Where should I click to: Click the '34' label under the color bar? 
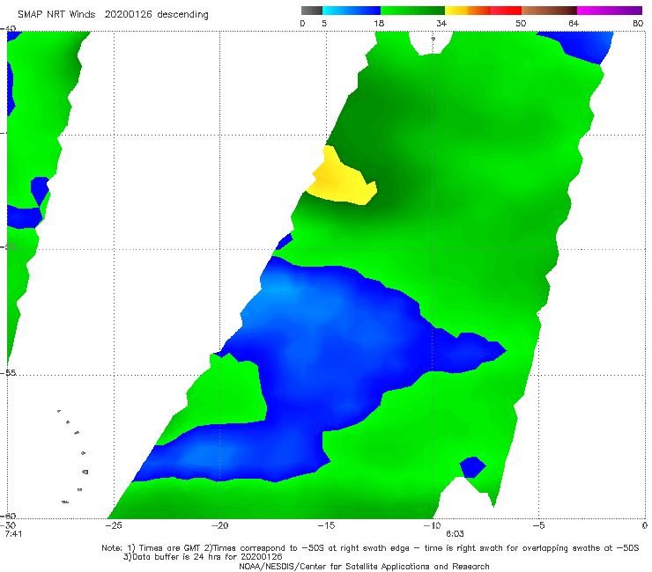tap(441, 23)
